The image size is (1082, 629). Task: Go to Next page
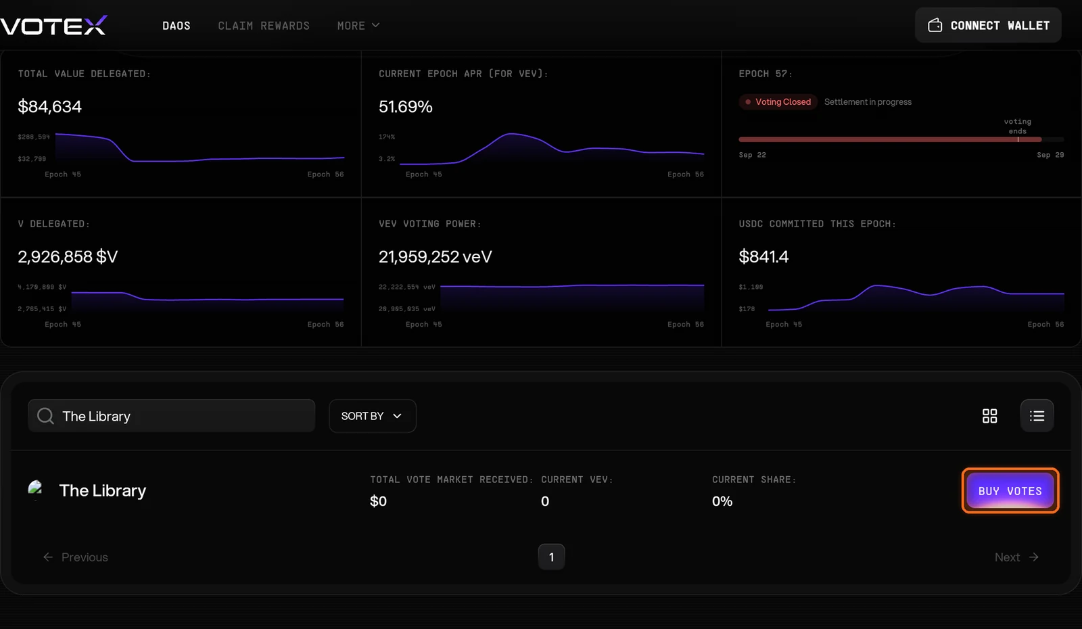(1016, 557)
